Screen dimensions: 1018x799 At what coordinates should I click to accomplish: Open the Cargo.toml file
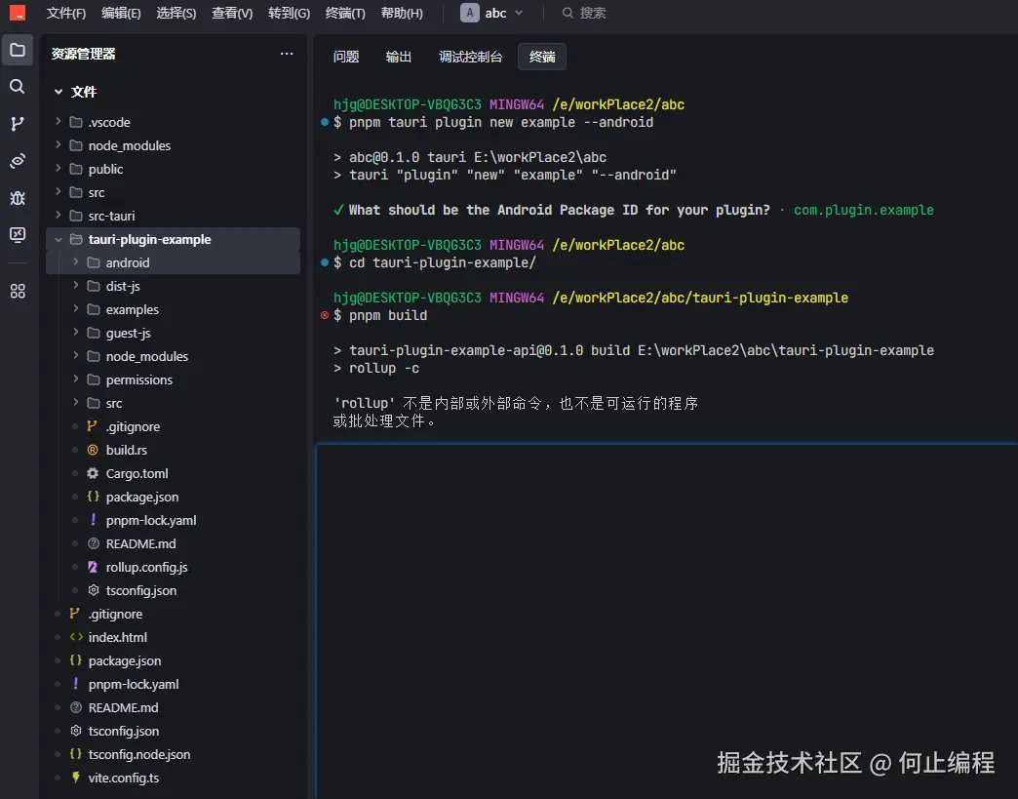pyautogui.click(x=173, y=473)
